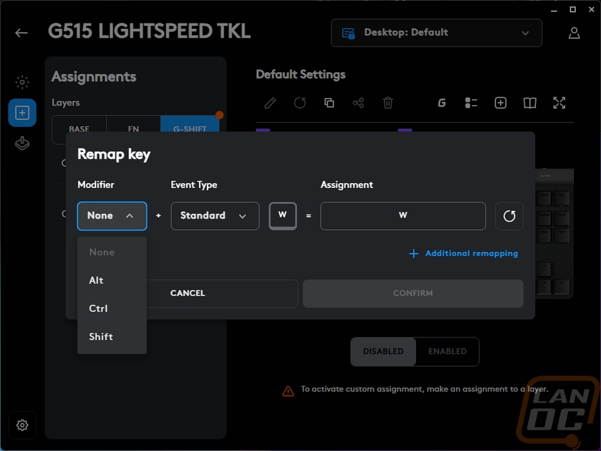Reset the W key assignment with the circular arrow

510,216
